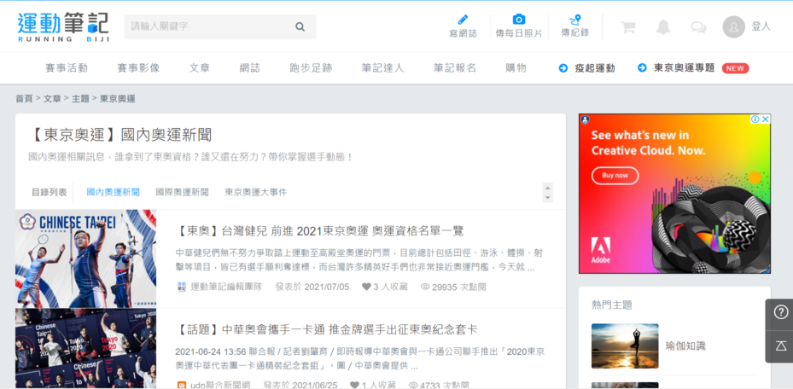Click the 東京奧運專題 nav link
The image size is (793, 389).
[685, 67]
